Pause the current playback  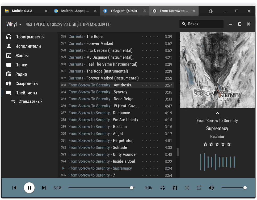[29, 188]
